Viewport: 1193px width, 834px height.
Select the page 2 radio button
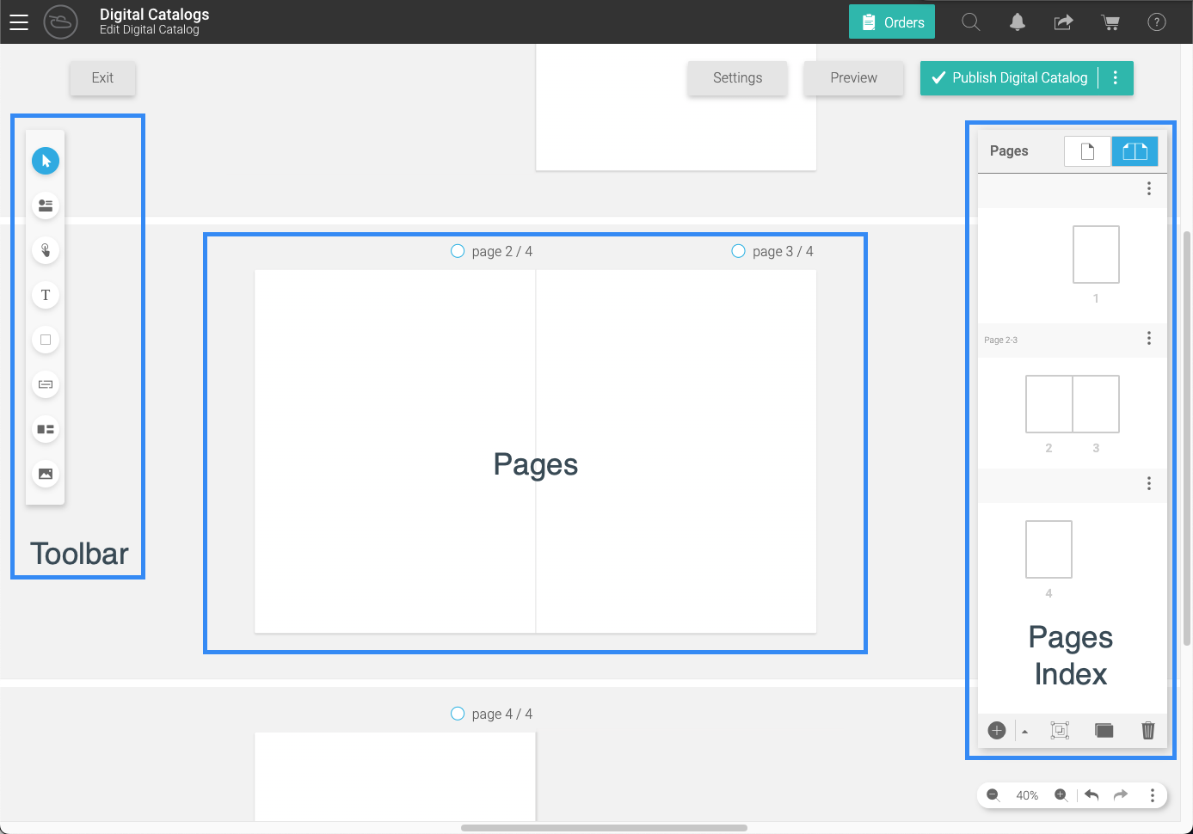click(x=458, y=251)
